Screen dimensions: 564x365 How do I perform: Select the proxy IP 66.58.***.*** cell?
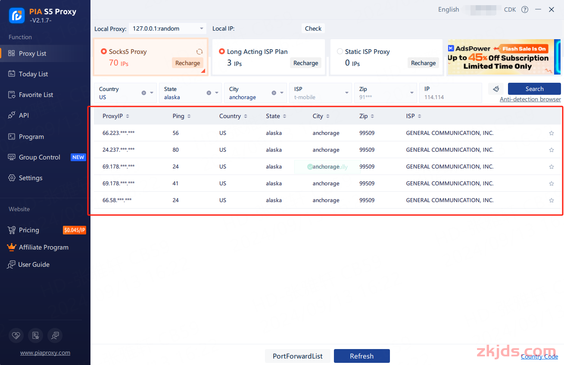117,200
